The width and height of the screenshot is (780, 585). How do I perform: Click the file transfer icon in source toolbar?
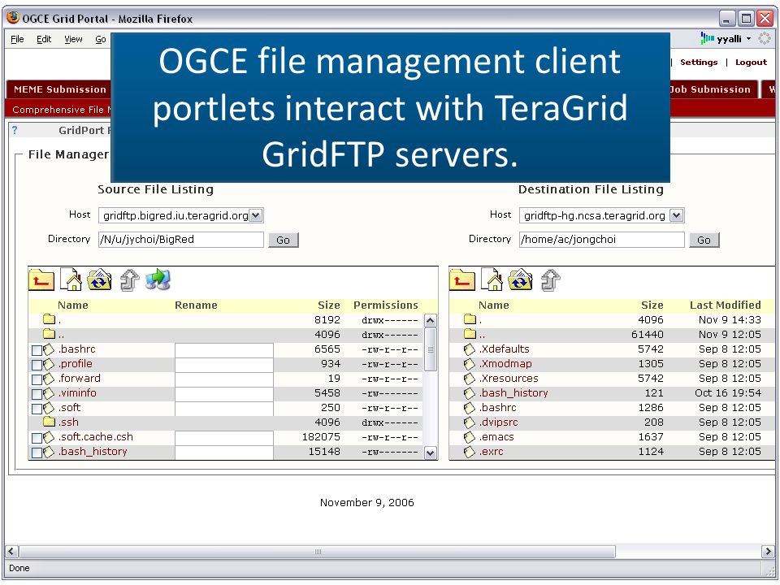coord(158,279)
